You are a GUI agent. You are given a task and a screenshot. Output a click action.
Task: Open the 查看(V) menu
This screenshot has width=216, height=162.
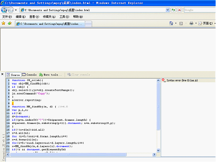click(x=34, y=17)
